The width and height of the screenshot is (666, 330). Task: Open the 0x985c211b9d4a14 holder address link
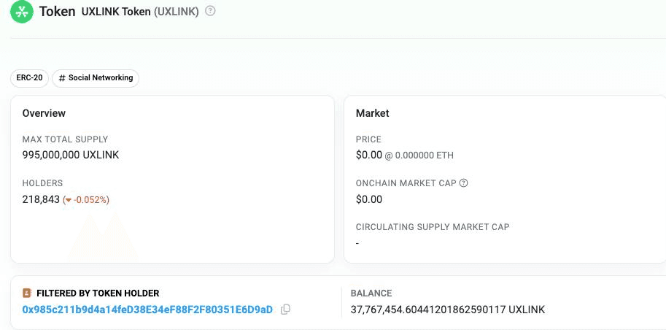point(147,310)
